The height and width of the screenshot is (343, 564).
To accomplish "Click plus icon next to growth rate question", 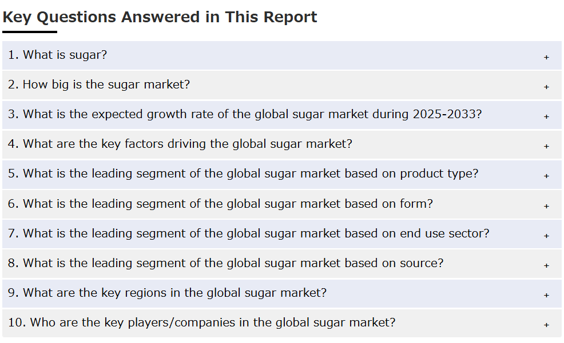I will point(546,117).
